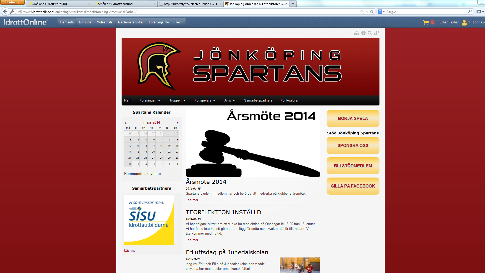Open the URL history dropdown arrow
Viewport: 485px width, 273px height.
click(x=367, y=12)
